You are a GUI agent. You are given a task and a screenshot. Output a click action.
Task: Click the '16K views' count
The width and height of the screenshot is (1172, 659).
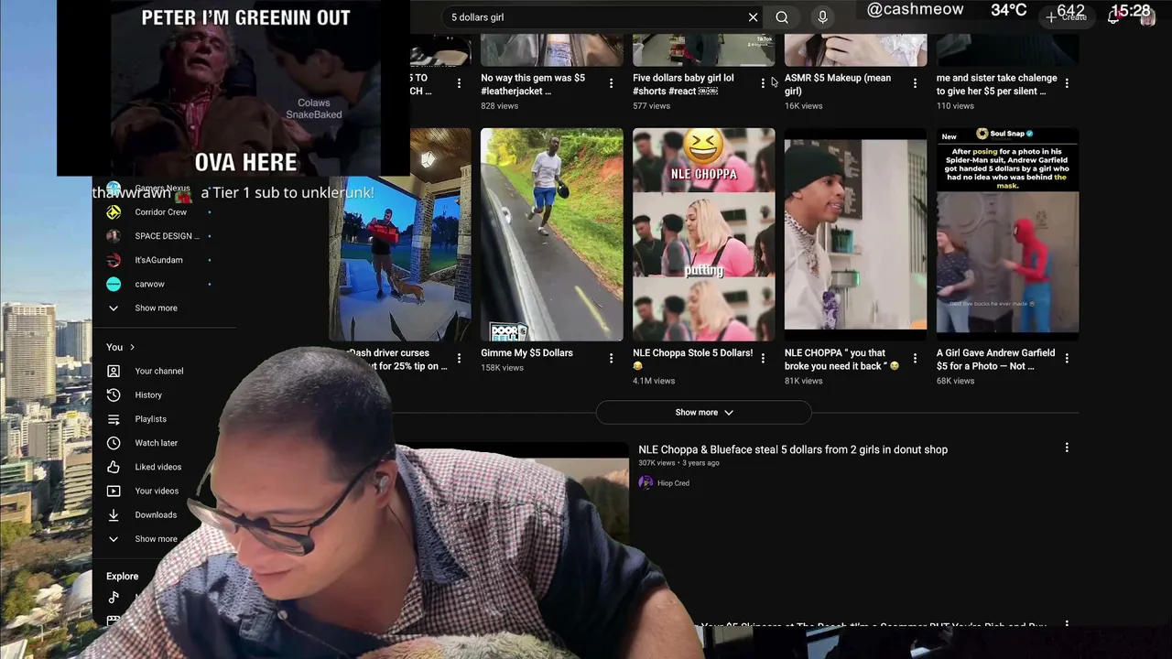tap(803, 106)
